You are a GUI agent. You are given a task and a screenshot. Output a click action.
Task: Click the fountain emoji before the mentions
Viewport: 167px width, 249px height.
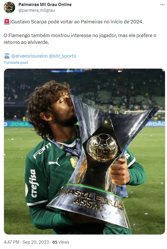[7, 56]
